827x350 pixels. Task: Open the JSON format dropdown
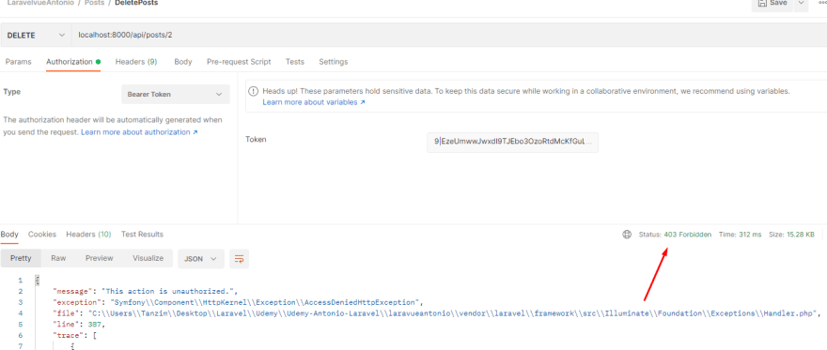(201, 259)
